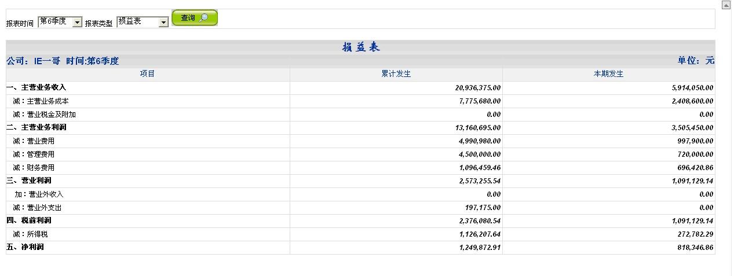Click the value 2,376,080.54

[x=480, y=221]
